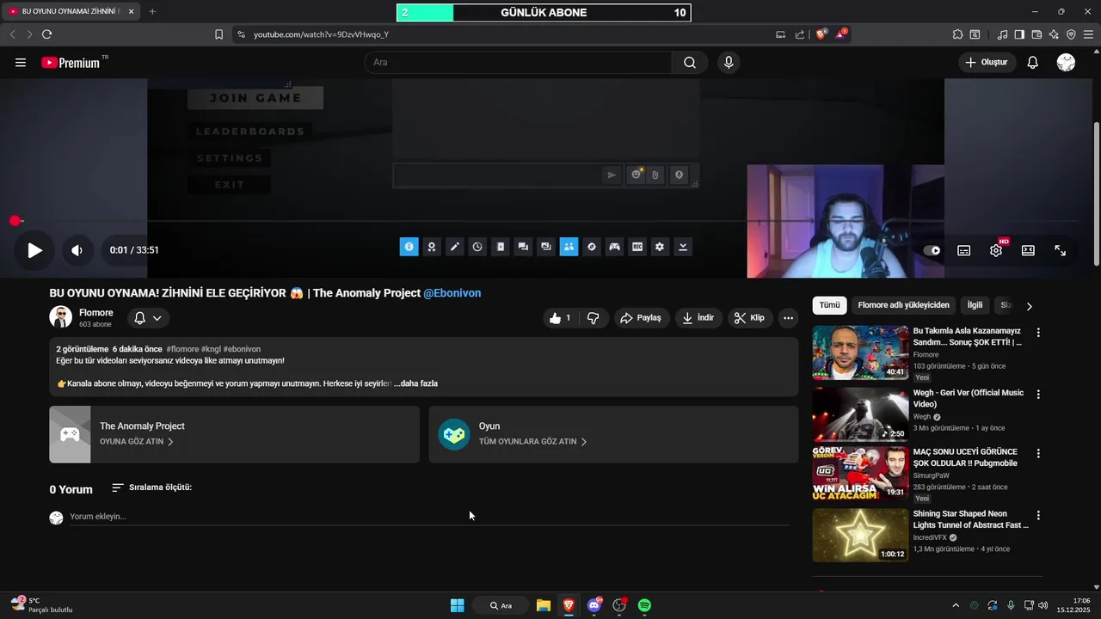Viewport: 1101px width, 619px height.
Task: Click the gear icon in overlay toolbar
Action: [x=660, y=247]
